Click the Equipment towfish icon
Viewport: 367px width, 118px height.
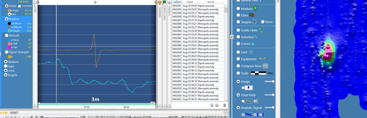tap(262, 59)
